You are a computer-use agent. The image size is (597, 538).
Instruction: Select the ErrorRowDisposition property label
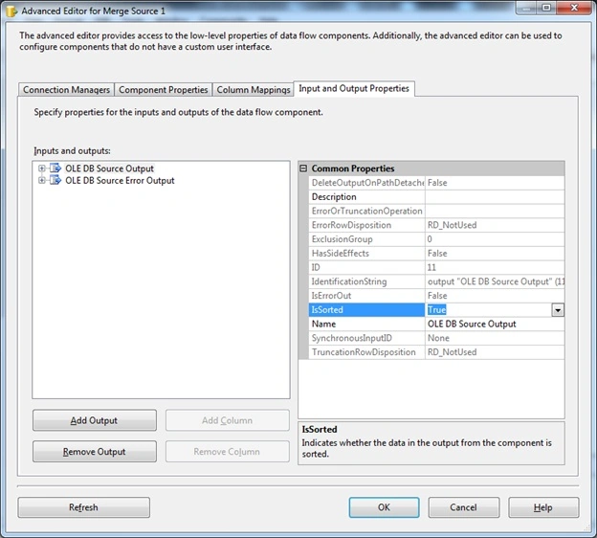pos(366,225)
